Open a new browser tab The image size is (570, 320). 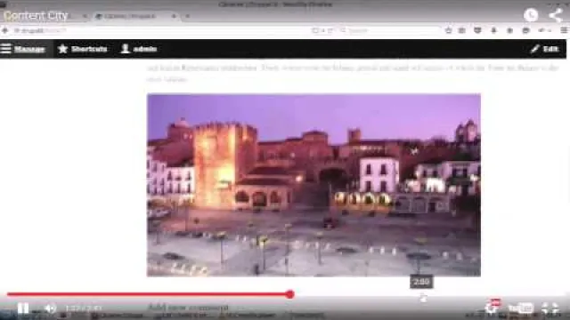click(188, 16)
